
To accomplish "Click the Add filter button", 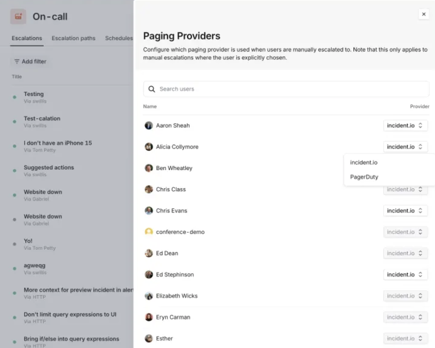I will tap(30, 62).
